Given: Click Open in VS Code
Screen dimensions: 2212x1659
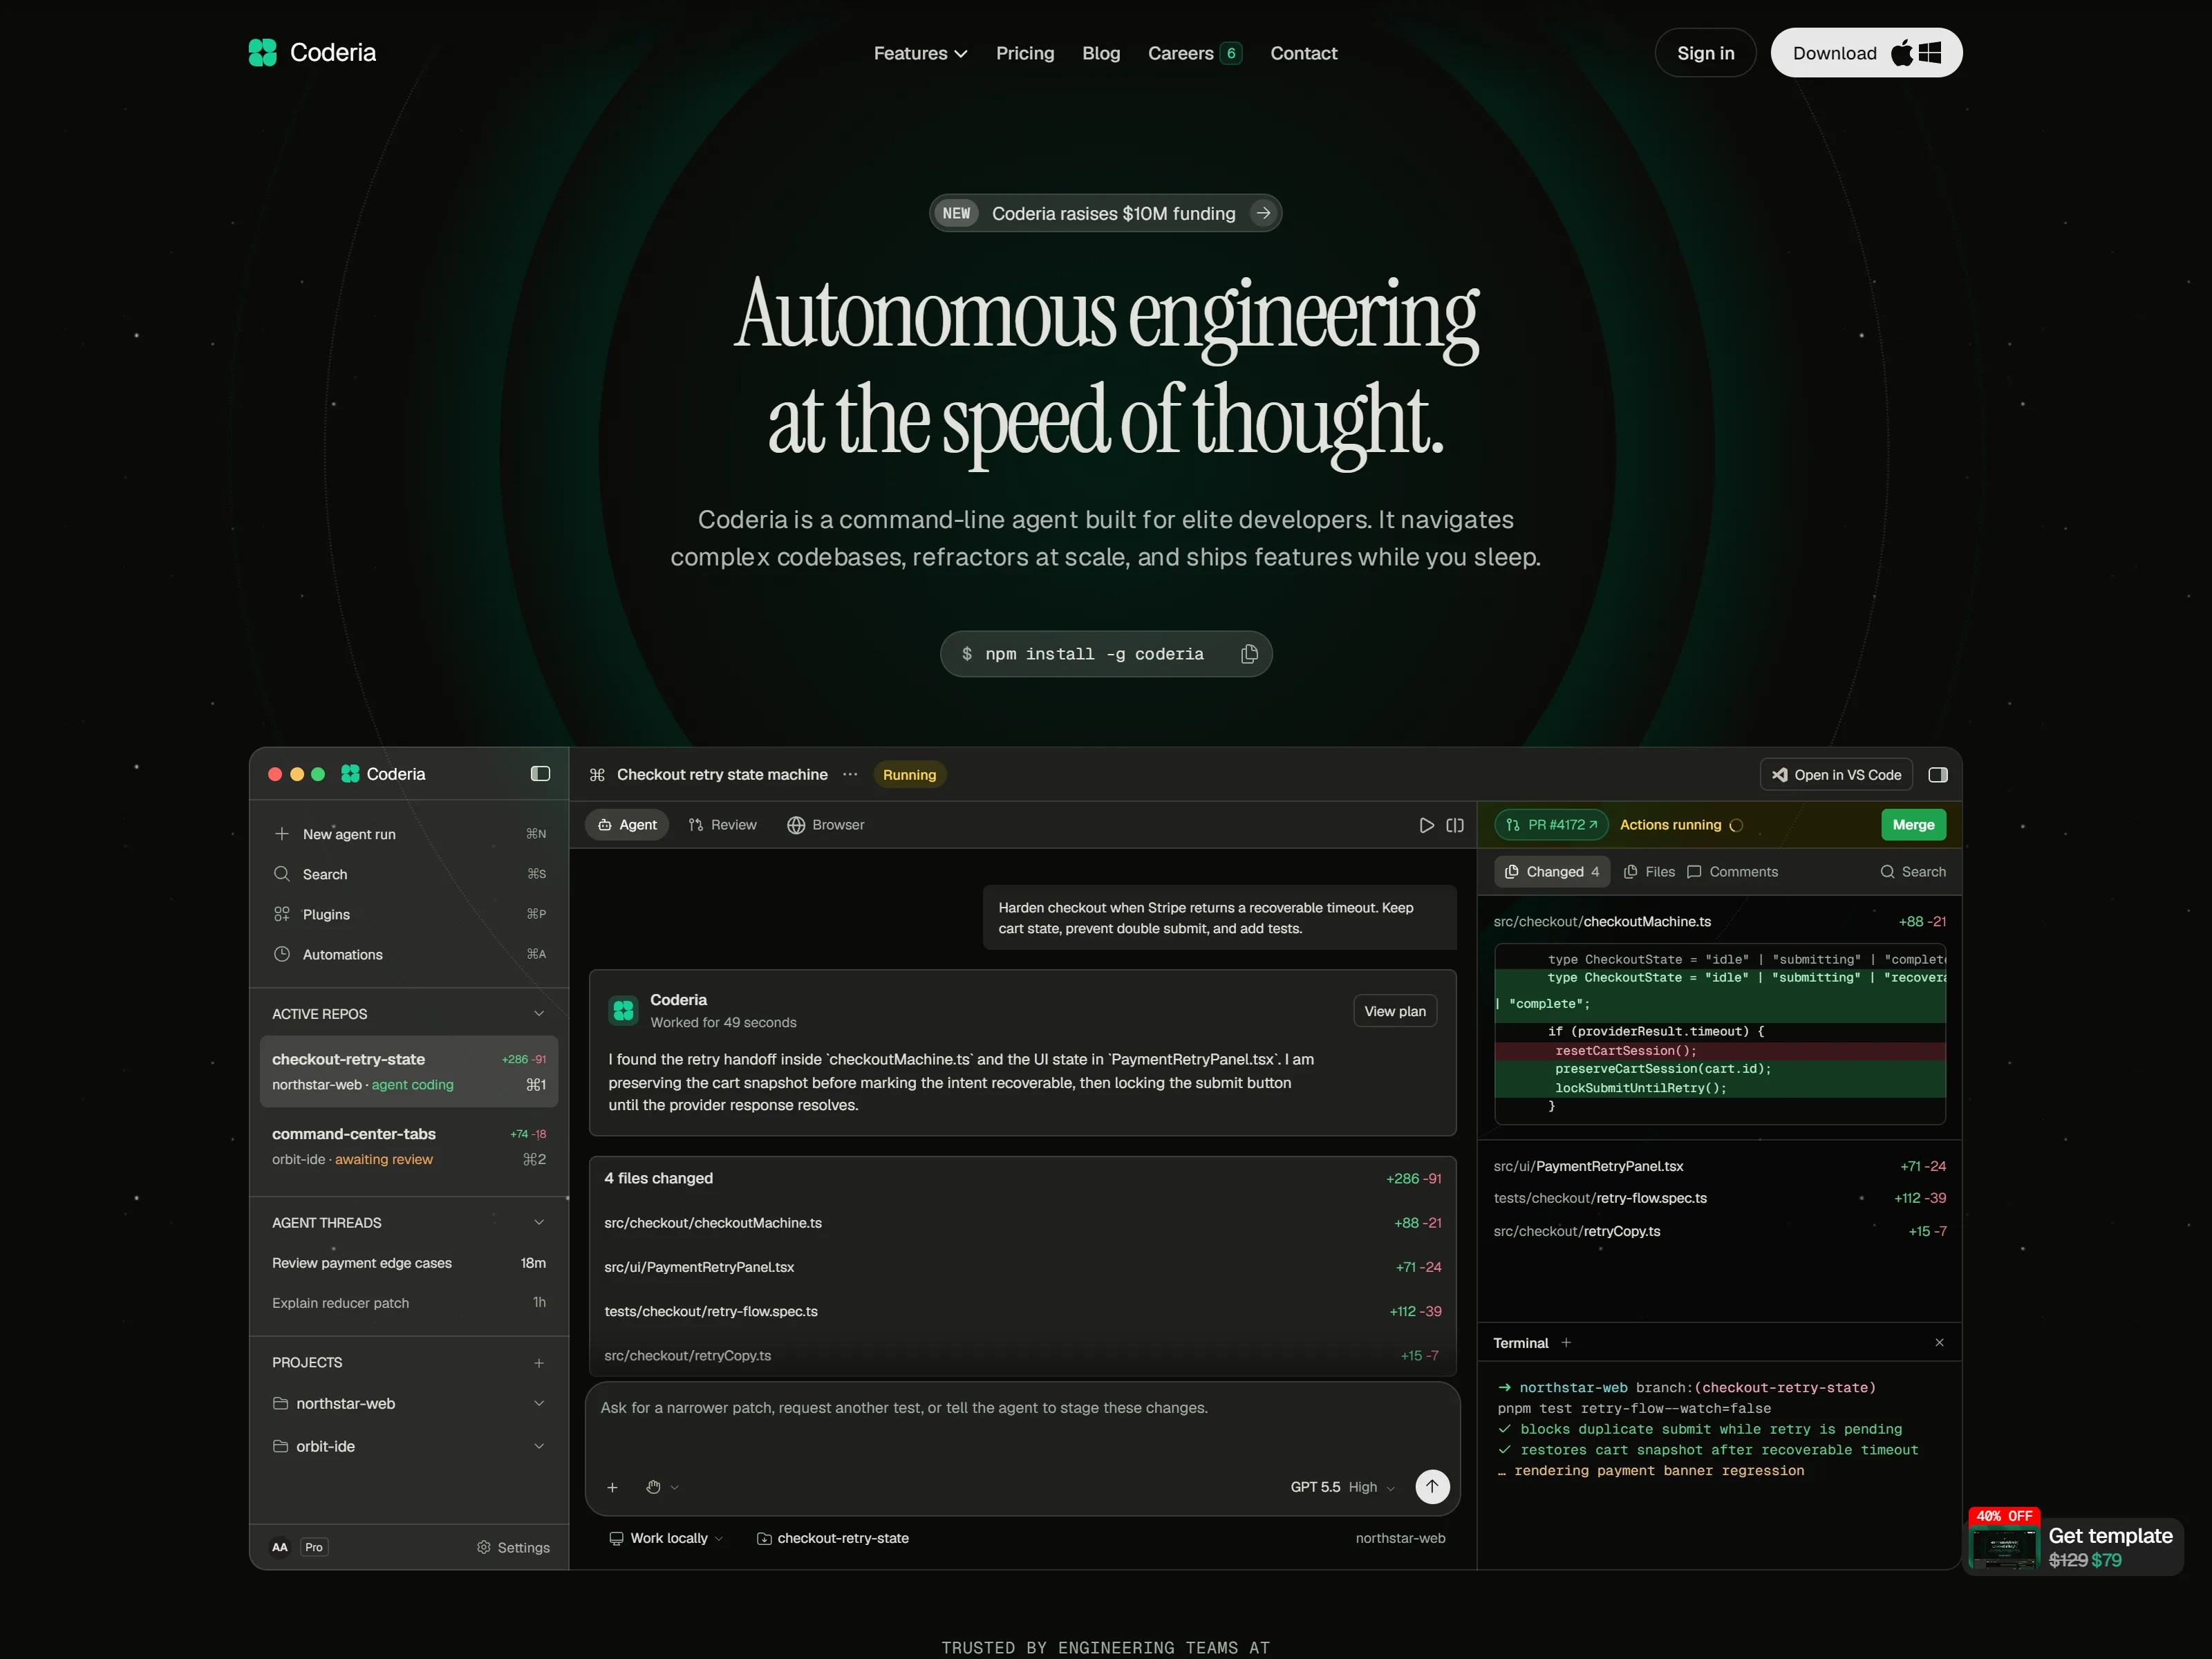Looking at the screenshot, I should (x=1836, y=775).
